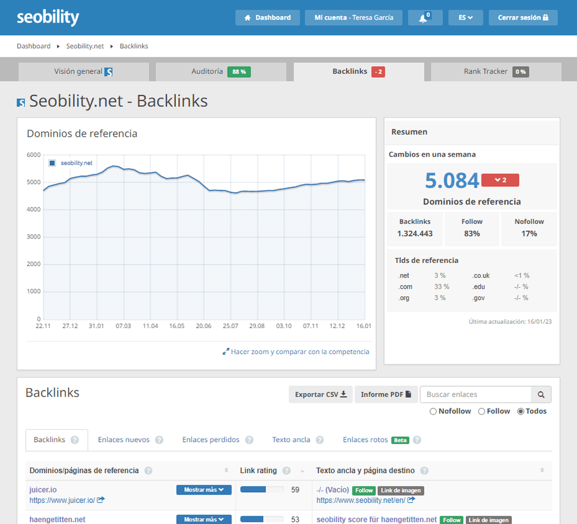This screenshot has width=577, height=524.
Task: Open help icon next to Enlaces rotos
Action: 417,440
